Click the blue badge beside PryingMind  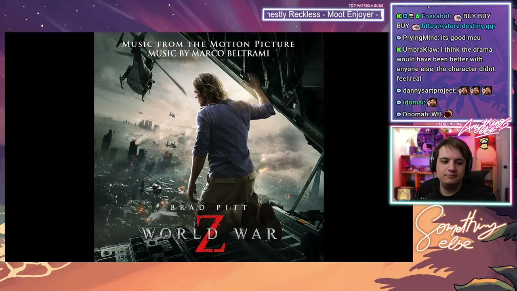click(x=399, y=38)
